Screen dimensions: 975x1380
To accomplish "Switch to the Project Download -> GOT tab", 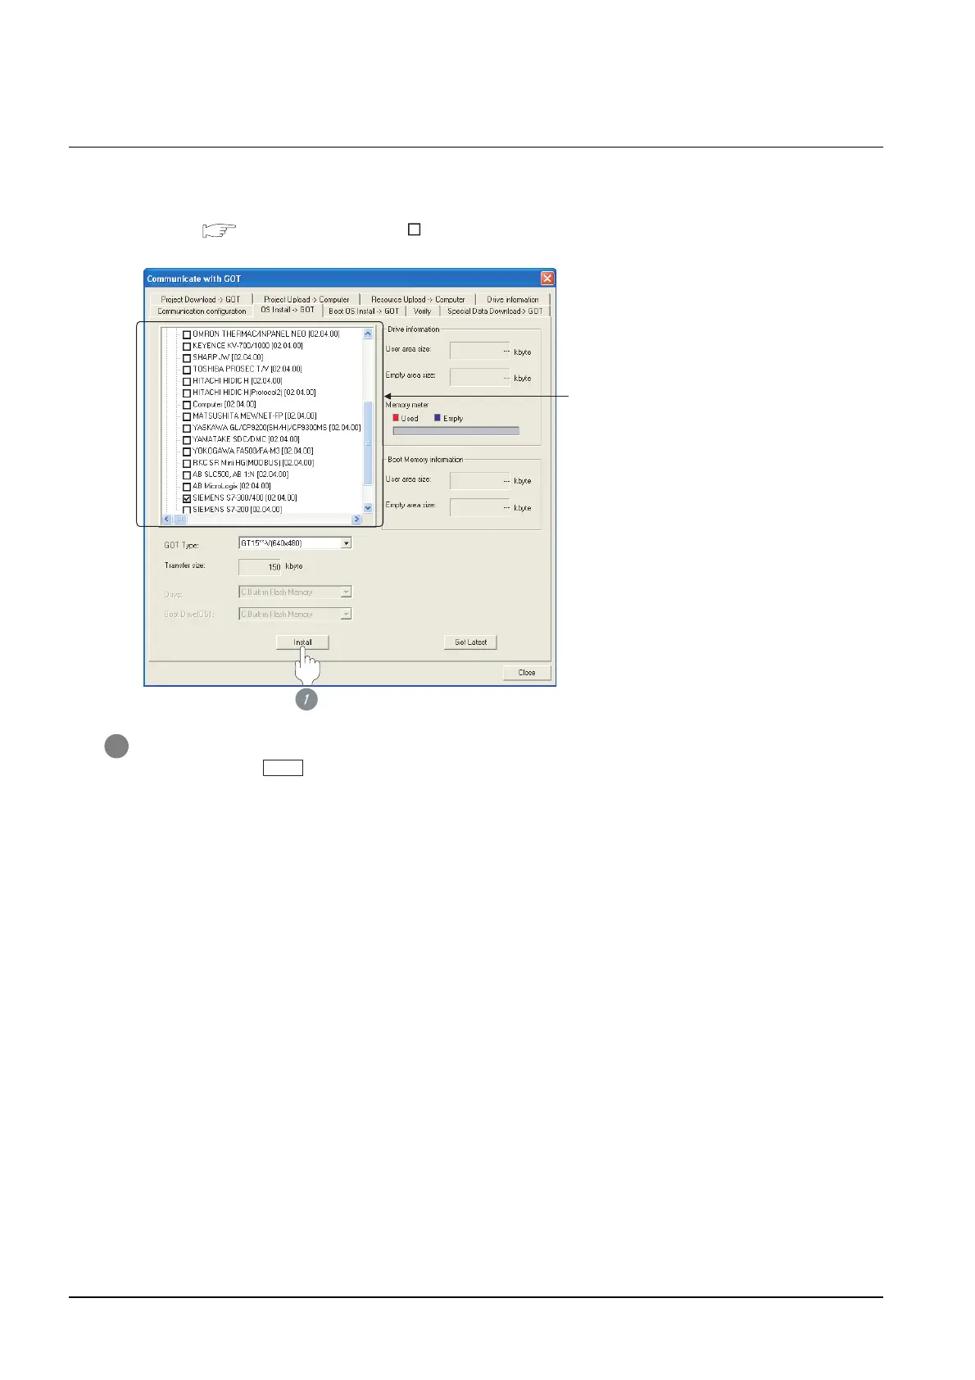I will (201, 299).
